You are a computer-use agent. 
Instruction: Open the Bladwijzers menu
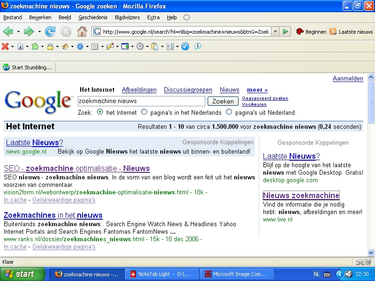[x=127, y=17]
